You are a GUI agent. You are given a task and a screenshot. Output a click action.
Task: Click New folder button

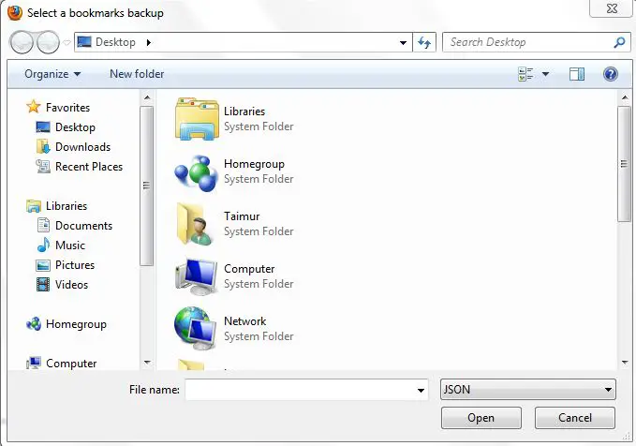(x=137, y=74)
